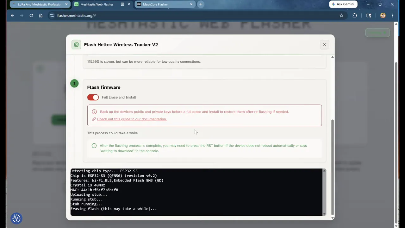405x228 pixels.
Task: Go back to the previous page
Action: (x=12, y=16)
